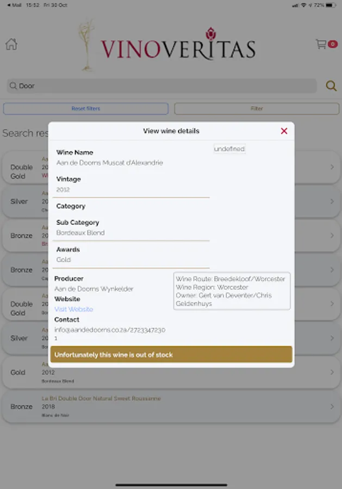The image size is (342, 489).
Task: Click the out of stock banner
Action: 171,354
